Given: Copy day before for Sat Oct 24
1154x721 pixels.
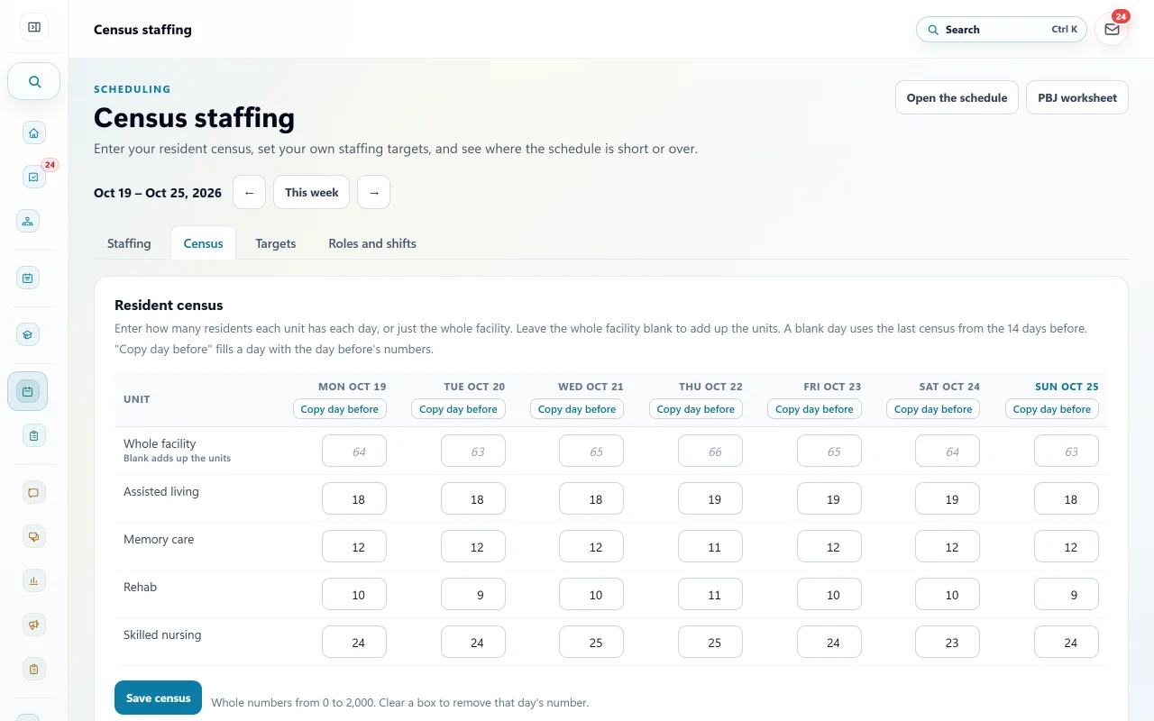Looking at the screenshot, I should click(x=933, y=409).
